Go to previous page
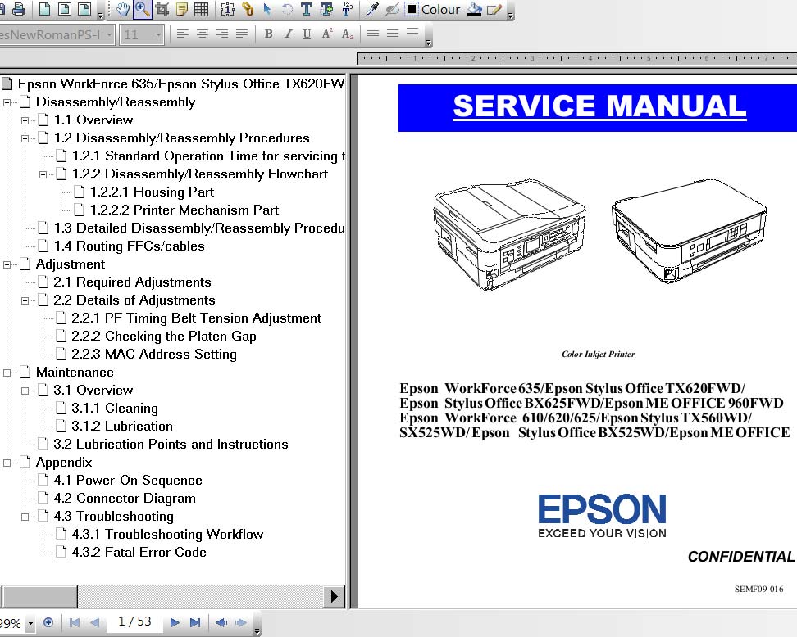 (94, 622)
